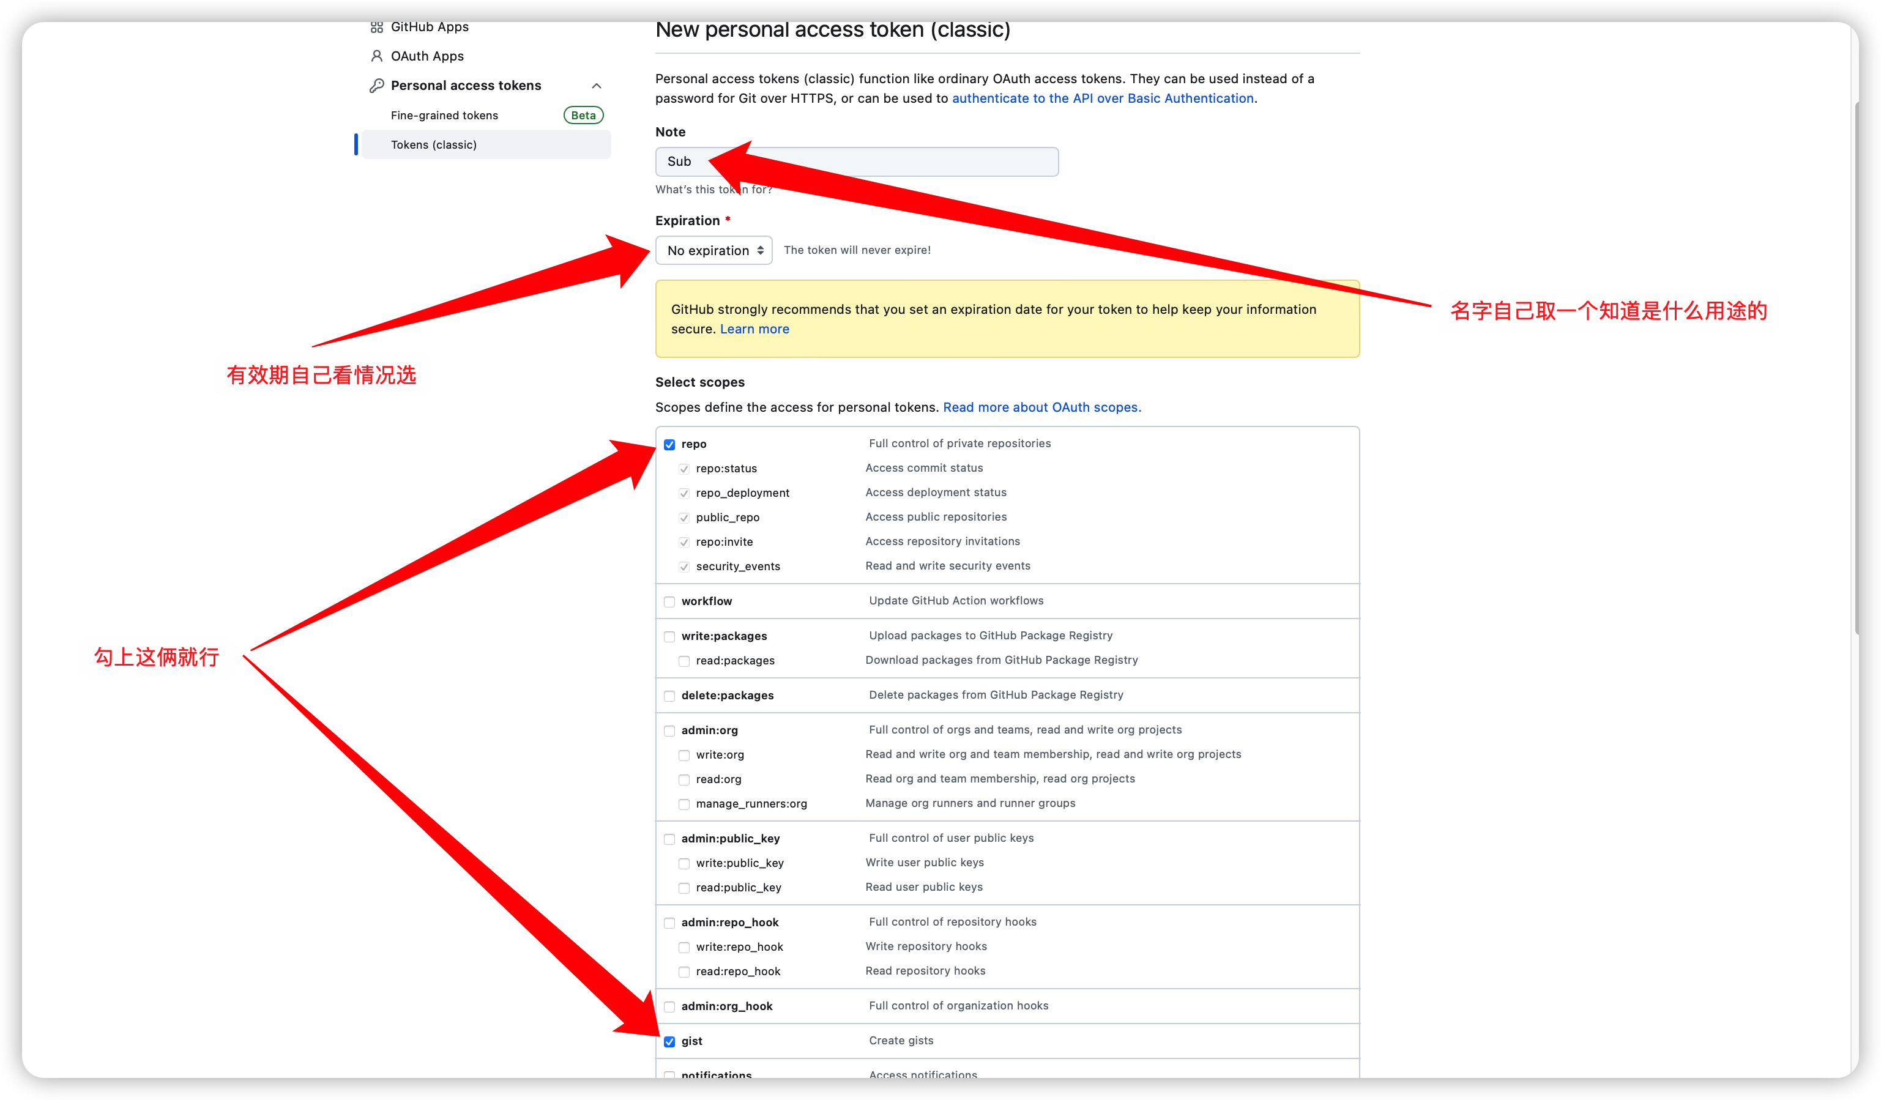Open Read more about OAuth scopes link
This screenshot has height=1100, width=1881.
[1041, 407]
